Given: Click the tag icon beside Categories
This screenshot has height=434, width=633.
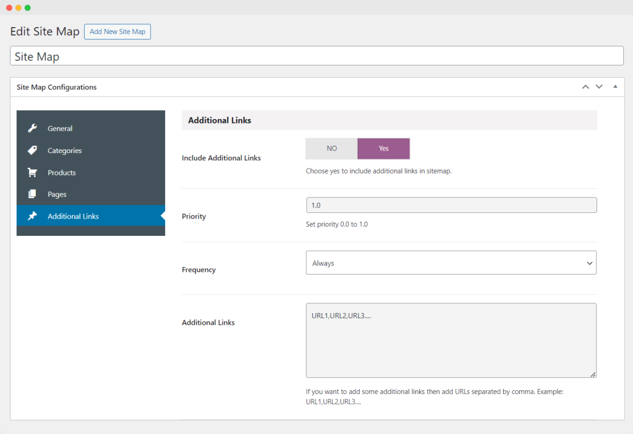Looking at the screenshot, I should click(x=32, y=151).
